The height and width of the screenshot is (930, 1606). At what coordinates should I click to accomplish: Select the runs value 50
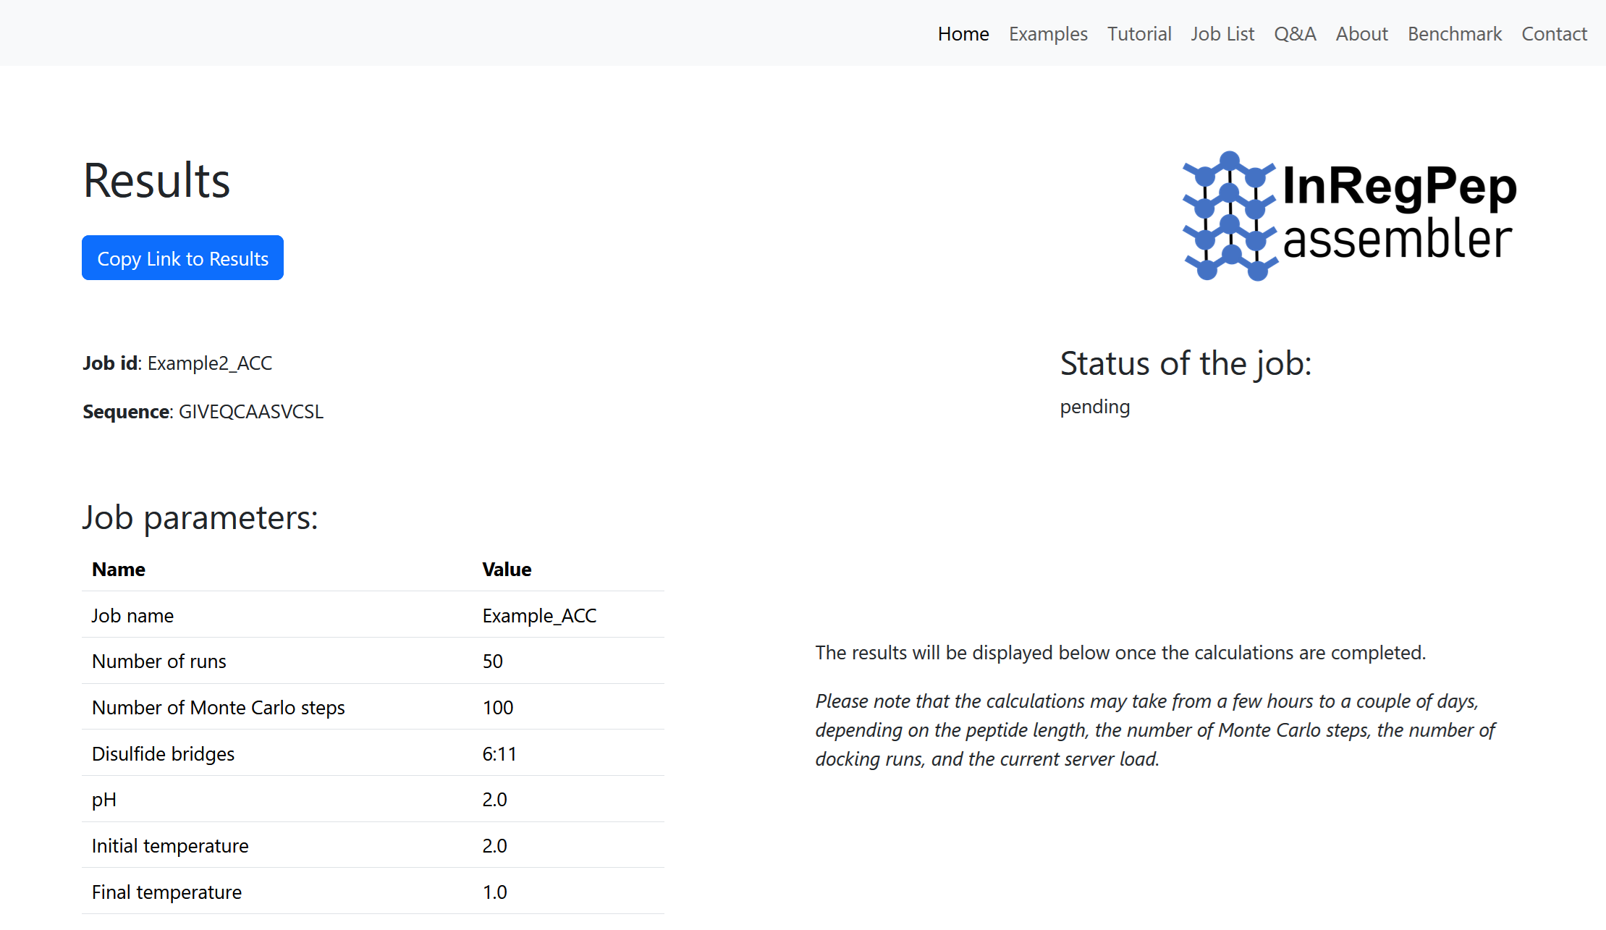[492, 661]
